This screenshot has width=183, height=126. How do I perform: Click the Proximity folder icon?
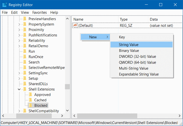(x=25, y=30)
